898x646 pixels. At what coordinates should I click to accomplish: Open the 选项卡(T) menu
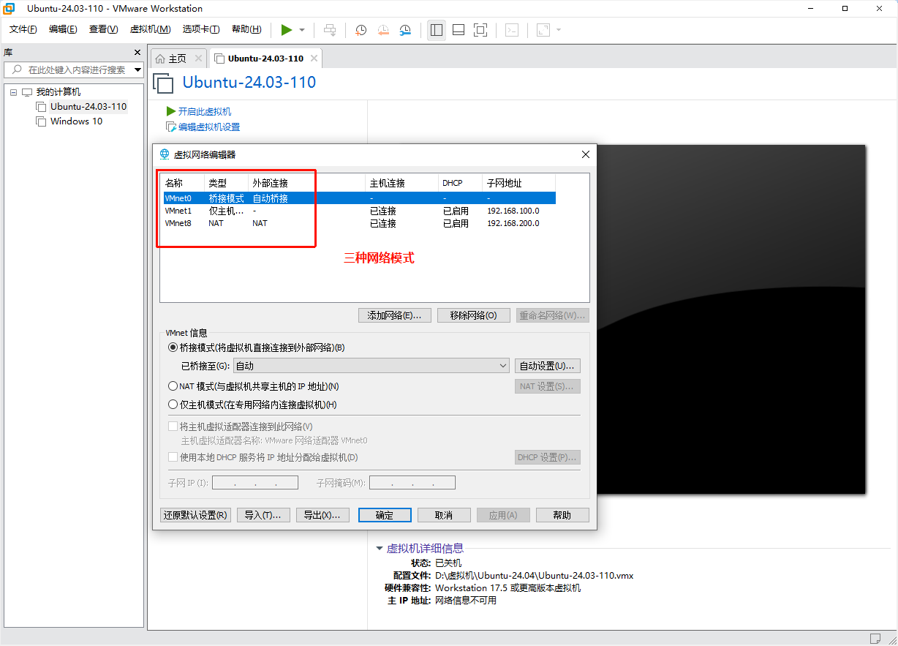[x=201, y=29]
